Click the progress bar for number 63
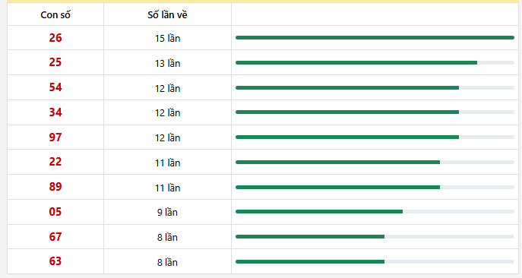The image size is (522, 278). point(375,262)
